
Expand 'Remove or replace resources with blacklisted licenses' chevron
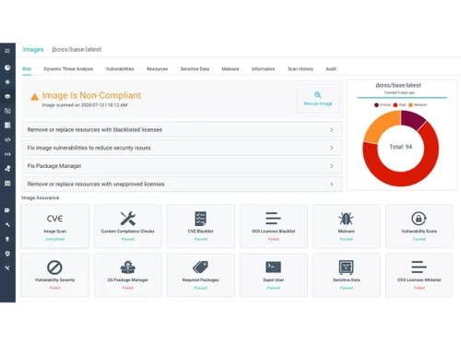332,130
